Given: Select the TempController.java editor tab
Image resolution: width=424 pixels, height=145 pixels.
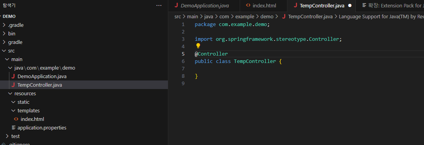Looking at the screenshot, I should (321, 5).
